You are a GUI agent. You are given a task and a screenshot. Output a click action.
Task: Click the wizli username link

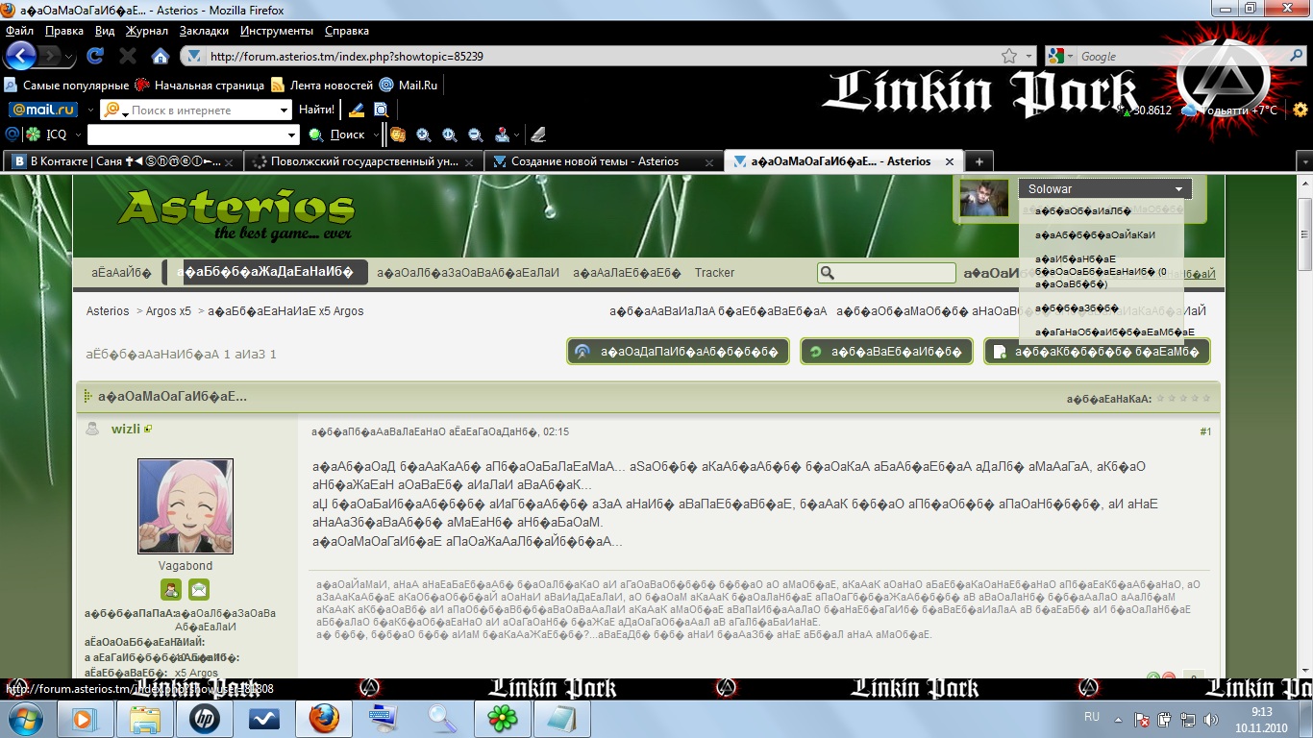pos(126,430)
